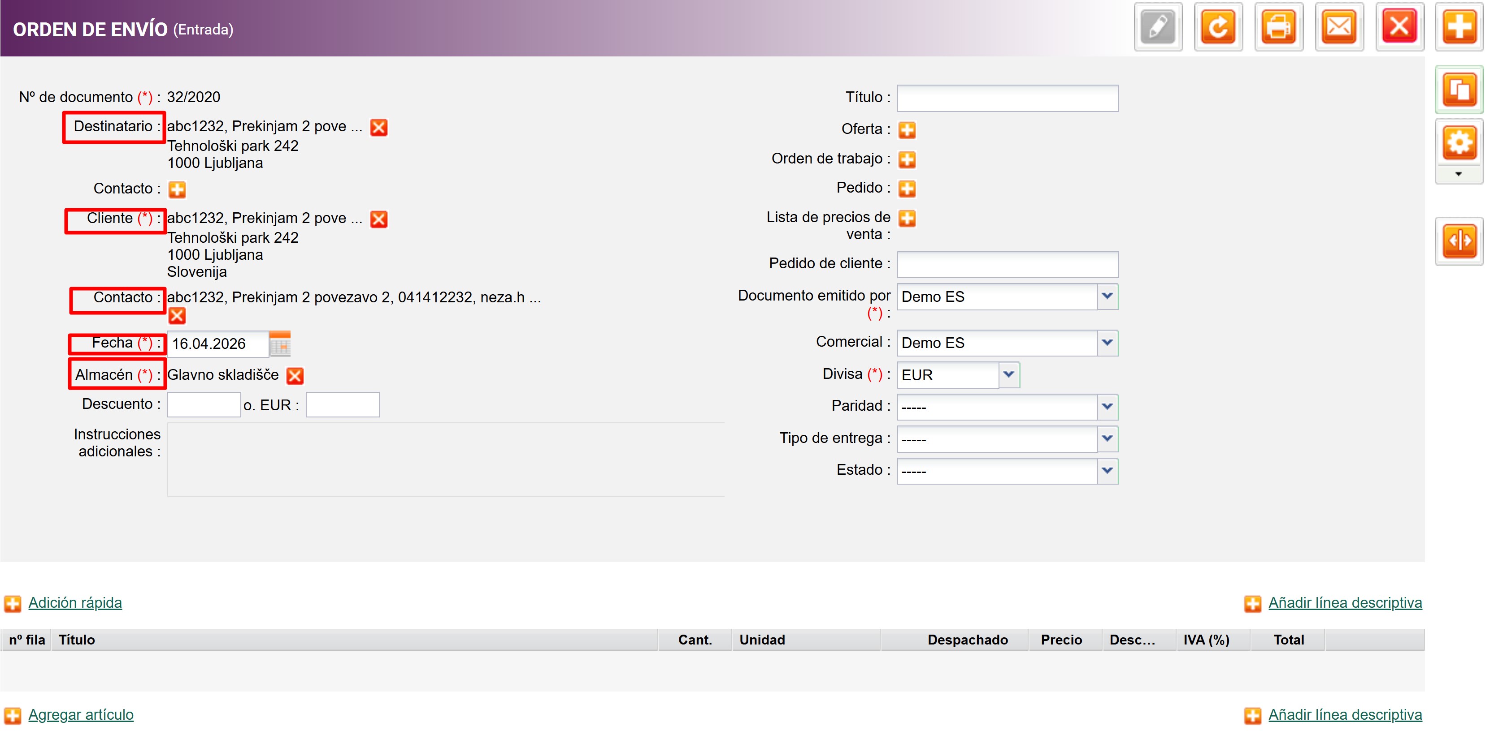Print the shipping order document

point(1279,27)
